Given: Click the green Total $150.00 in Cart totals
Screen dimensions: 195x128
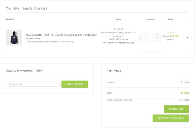Looking at the screenshot, I should click(185, 93).
